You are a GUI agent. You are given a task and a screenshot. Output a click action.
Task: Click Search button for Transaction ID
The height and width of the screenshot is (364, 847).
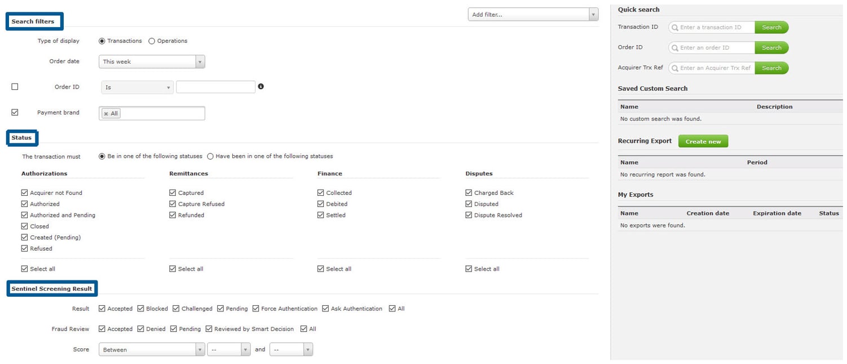pyautogui.click(x=771, y=27)
